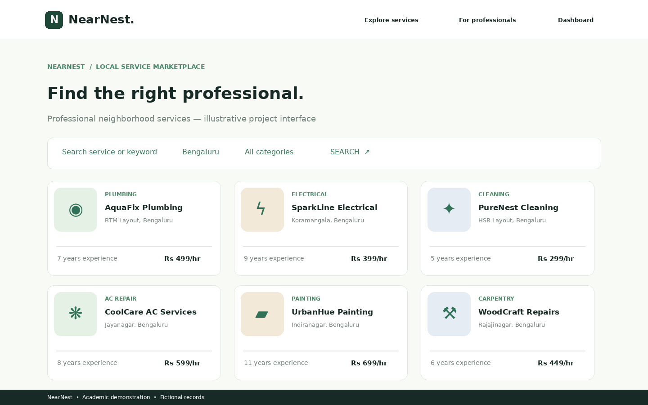
Task: Click the footer NearNest text
Action: coord(60,397)
